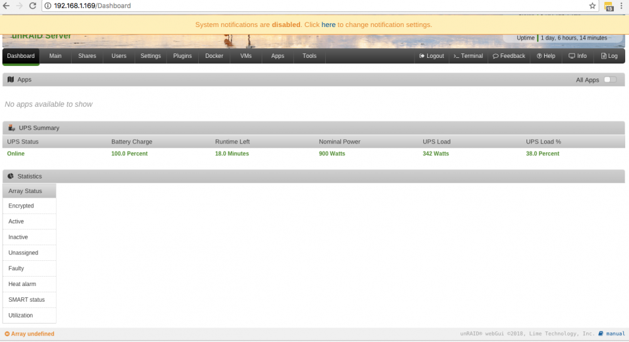
Task: Toggle Help mode
Action: [546, 56]
